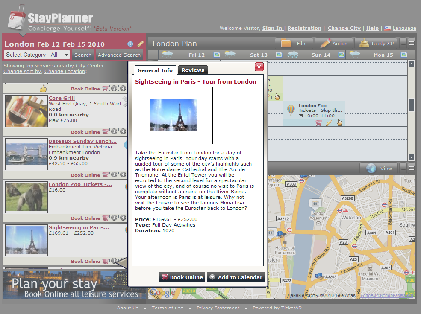
Task: Click the Search button
Action: coord(82,55)
